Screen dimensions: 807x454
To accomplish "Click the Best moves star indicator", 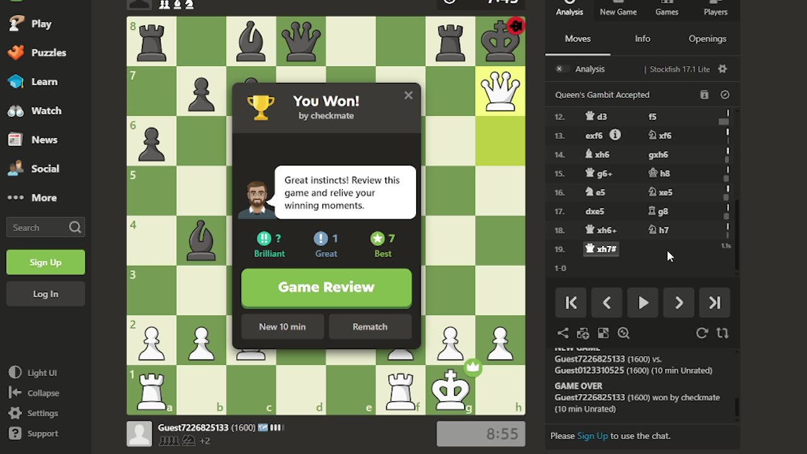I will pos(383,245).
